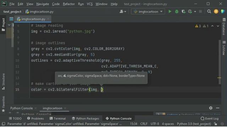This screenshot has width=227, height=127.
Task: Run with coverage icon
Action: point(183,11)
